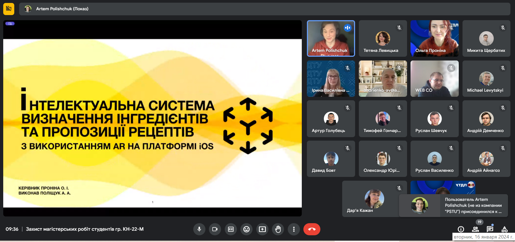Select Artem Polishchuk's video tile
The width and height of the screenshot is (515, 242).
click(331, 38)
